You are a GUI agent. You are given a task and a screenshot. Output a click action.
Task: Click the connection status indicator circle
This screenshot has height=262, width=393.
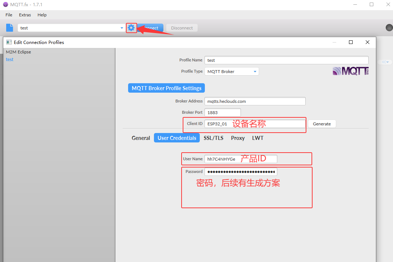tap(389, 28)
